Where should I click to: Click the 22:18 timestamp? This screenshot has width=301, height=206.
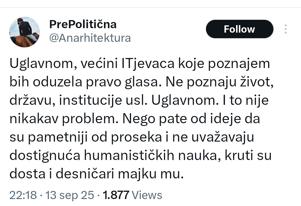point(23,195)
